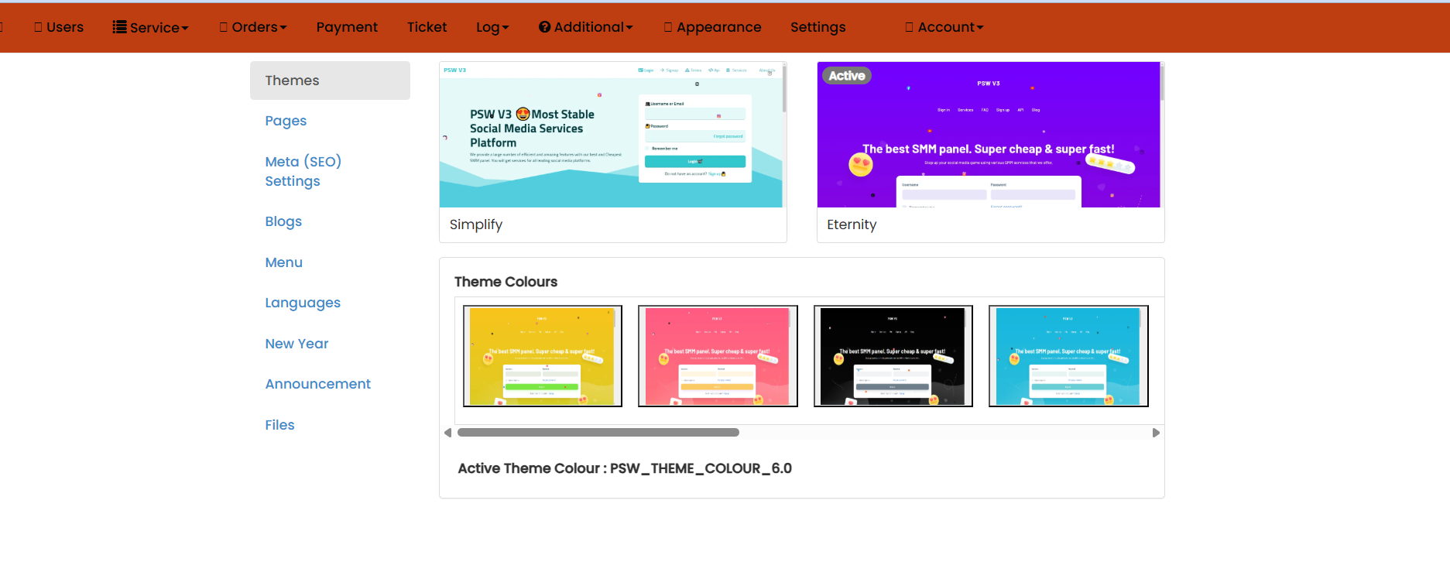The width and height of the screenshot is (1450, 586).
Task: Choose the yellow theme colour
Action: [543, 356]
